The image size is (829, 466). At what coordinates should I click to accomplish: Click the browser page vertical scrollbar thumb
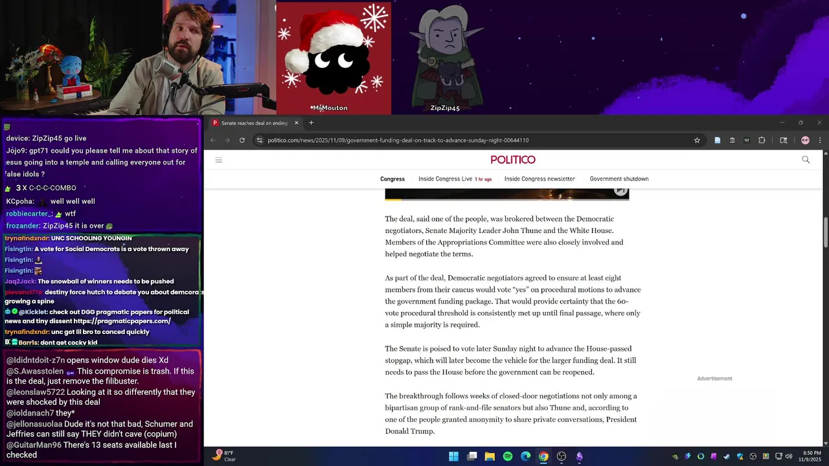pos(825,232)
